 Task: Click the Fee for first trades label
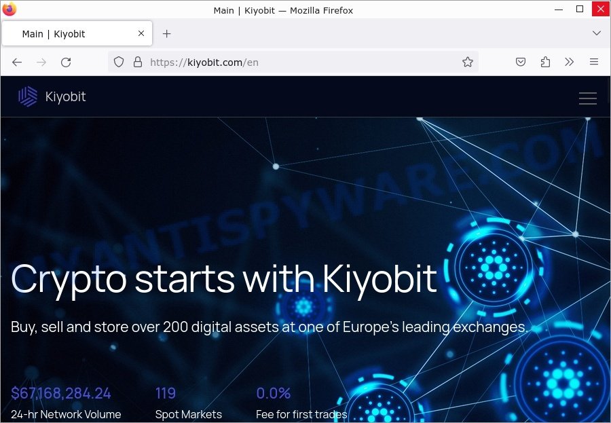[301, 414]
